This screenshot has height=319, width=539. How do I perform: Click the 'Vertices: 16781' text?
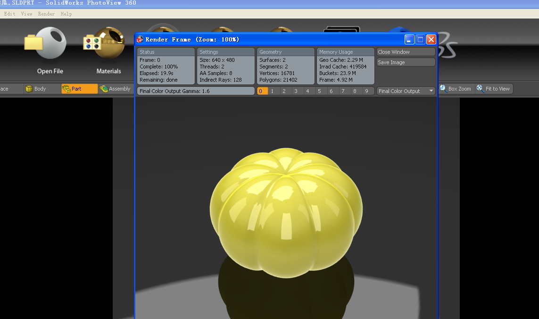point(277,73)
